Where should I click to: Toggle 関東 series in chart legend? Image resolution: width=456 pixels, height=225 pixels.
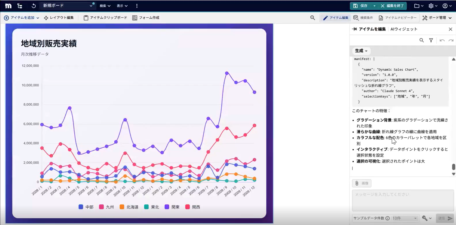click(172, 207)
